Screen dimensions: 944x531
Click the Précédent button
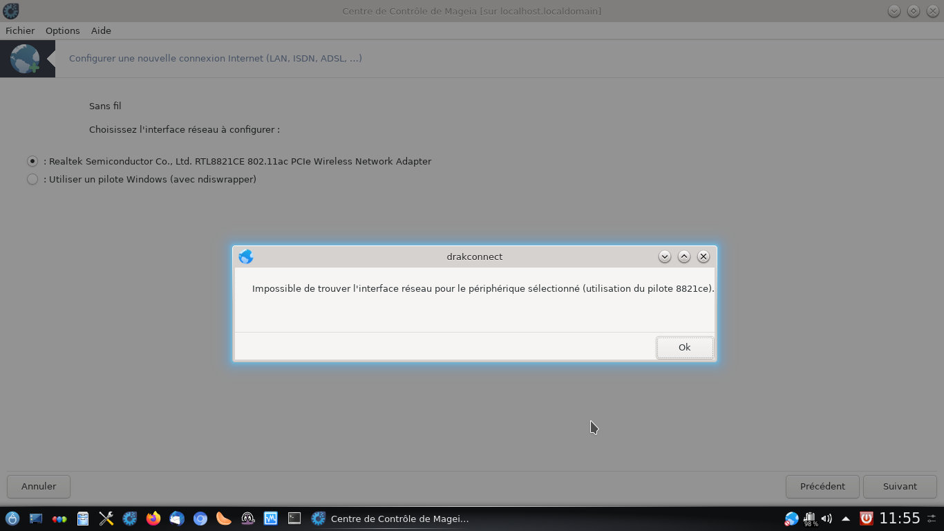pos(822,486)
